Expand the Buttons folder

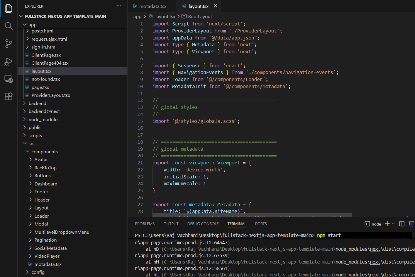(31, 176)
